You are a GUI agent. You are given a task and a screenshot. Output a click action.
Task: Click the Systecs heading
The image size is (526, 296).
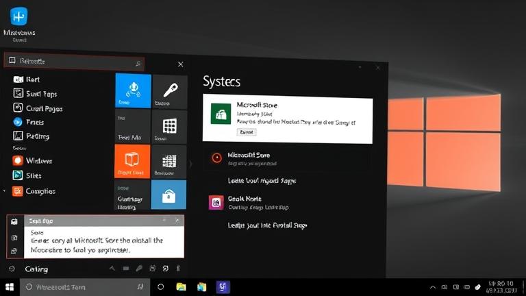coord(221,82)
